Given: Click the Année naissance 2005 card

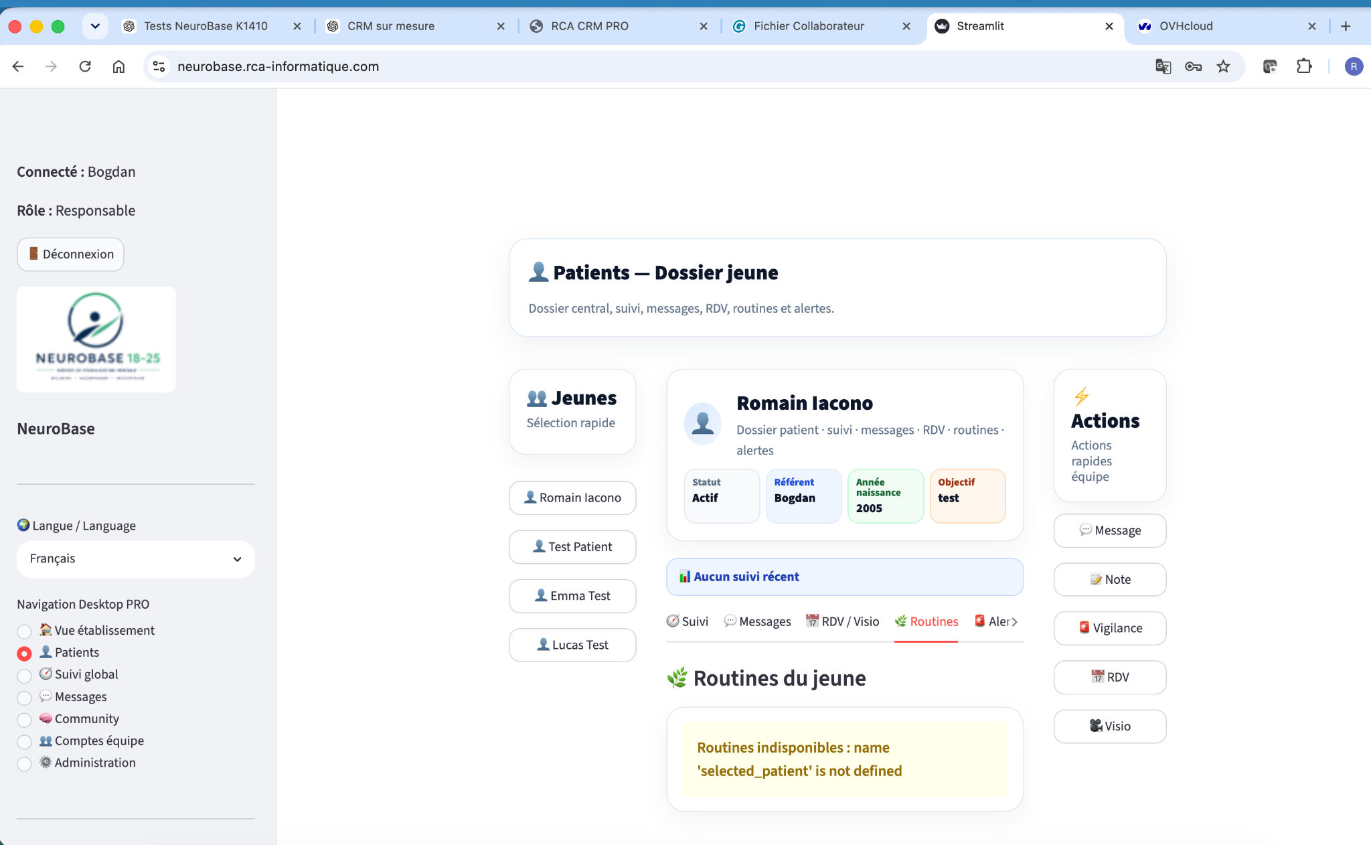Looking at the screenshot, I should pos(886,496).
